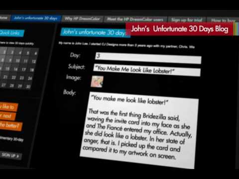Select John's unfortunate 30 days tab
The image size is (239, 179).
[x=36, y=18]
